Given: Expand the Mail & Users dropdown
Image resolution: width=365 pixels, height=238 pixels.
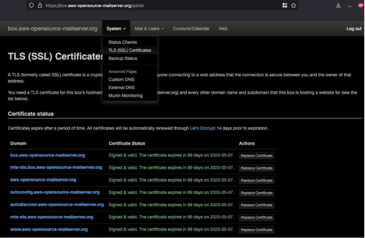Looking at the screenshot, I should tap(149, 29).
